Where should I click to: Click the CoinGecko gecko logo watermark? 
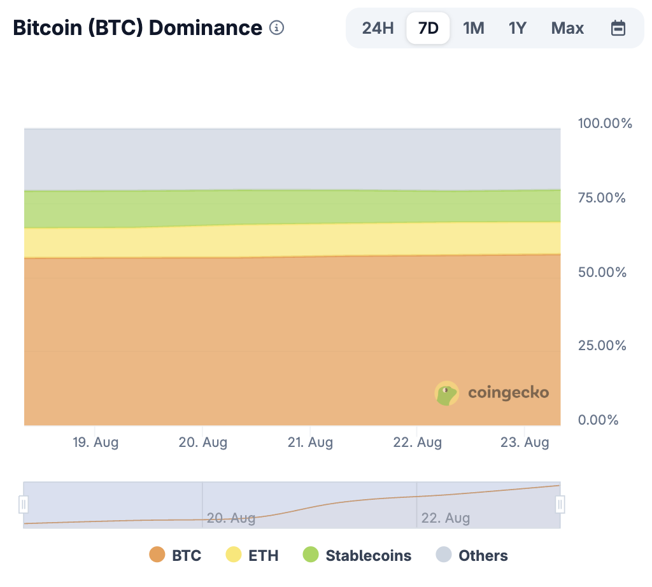point(446,393)
